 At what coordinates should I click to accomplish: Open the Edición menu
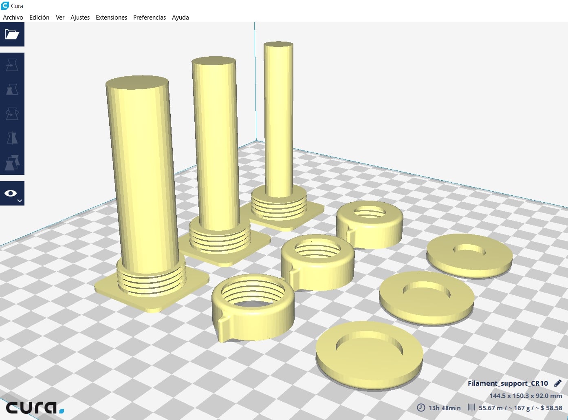point(39,18)
